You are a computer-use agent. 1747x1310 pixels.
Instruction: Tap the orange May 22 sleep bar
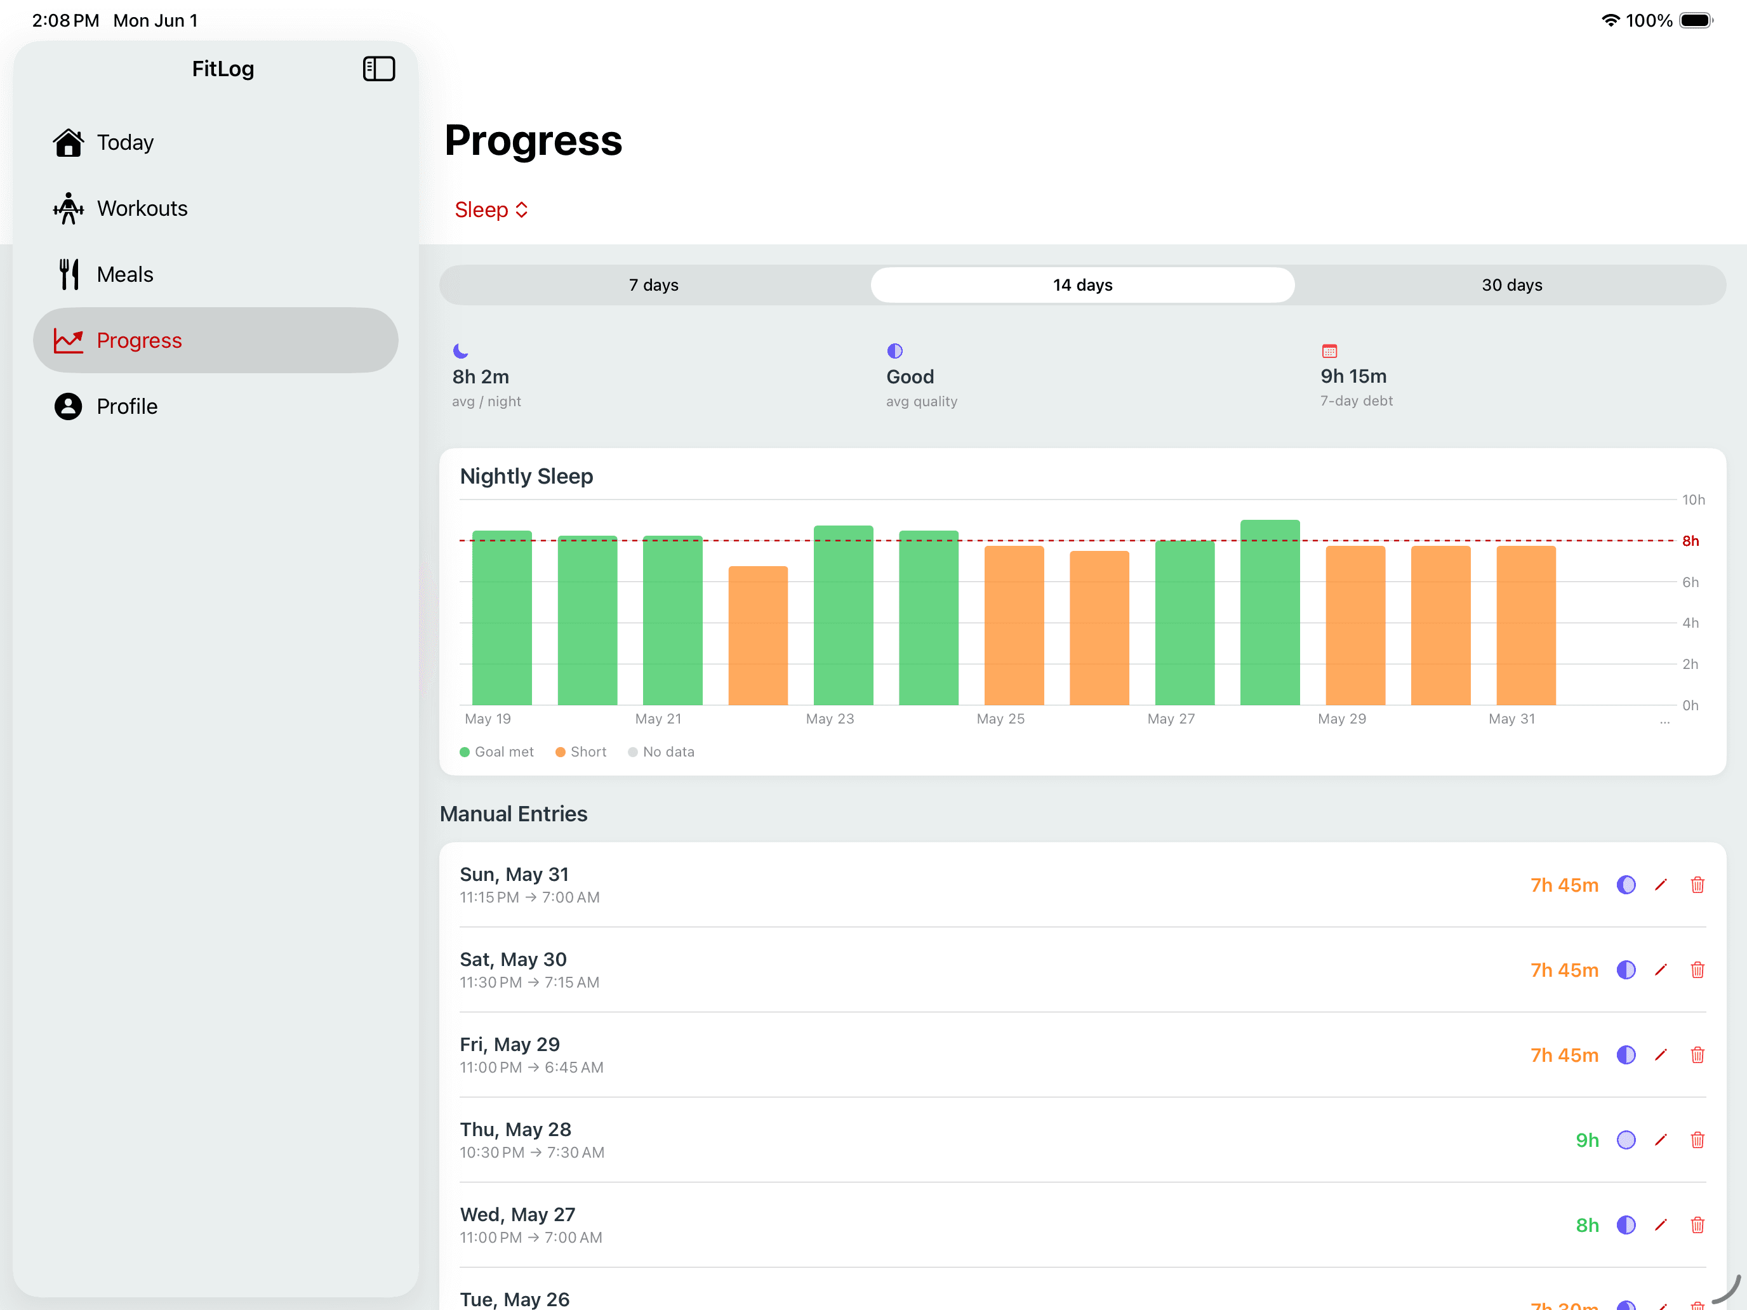758,636
